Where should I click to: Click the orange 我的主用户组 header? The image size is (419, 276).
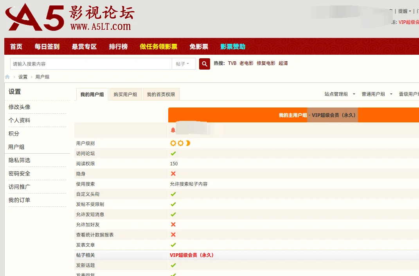pyautogui.click(x=293, y=115)
